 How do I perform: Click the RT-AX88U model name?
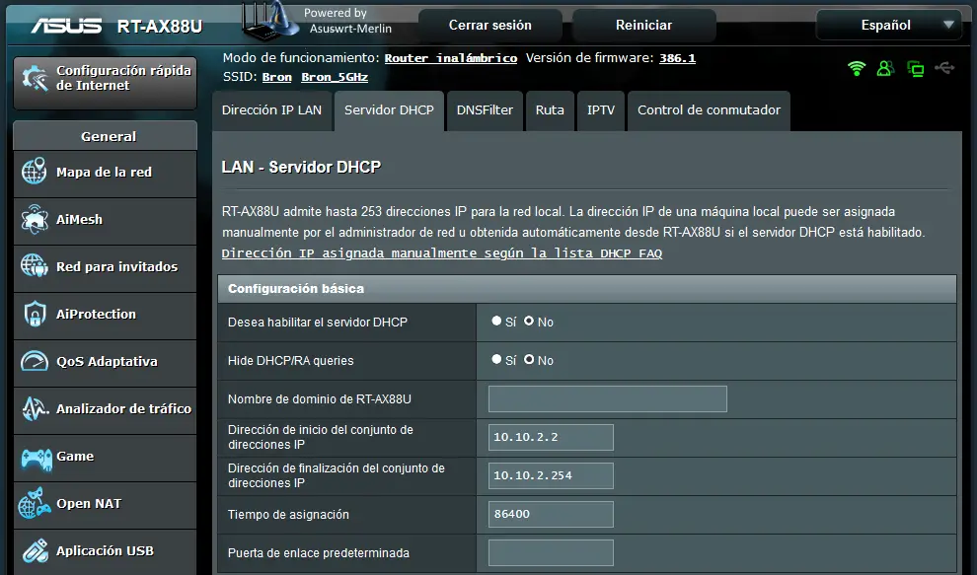[x=160, y=27]
